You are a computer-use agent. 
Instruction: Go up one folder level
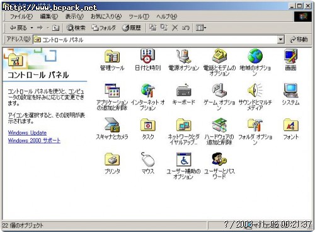click(55, 28)
